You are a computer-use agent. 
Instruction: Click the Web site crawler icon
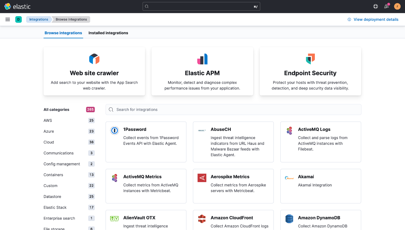(94, 59)
